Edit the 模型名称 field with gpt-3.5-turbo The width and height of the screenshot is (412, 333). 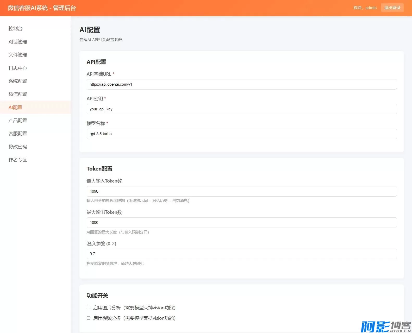click(x=241, y=134)
